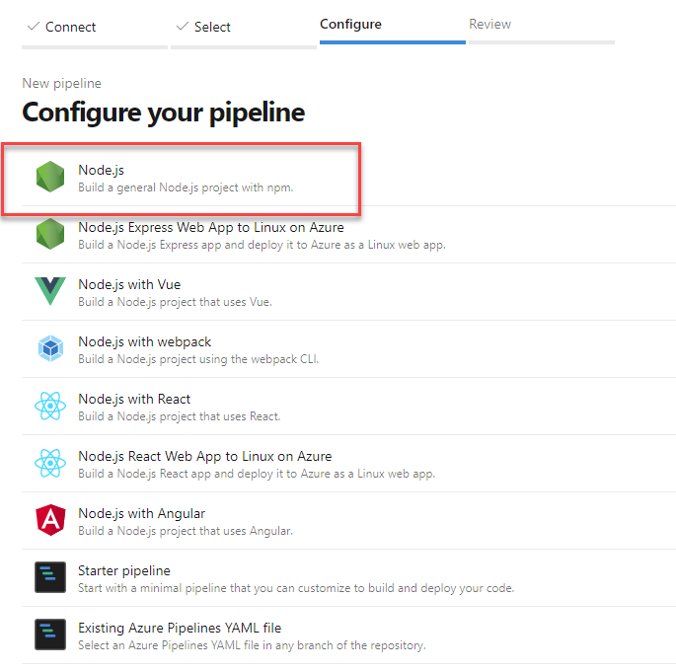Image resolution: width=676 pixels, height=672 pixels.
Task: Open Existing Azure Pipelines YAML file option
Action: click(x=178, y=629)
